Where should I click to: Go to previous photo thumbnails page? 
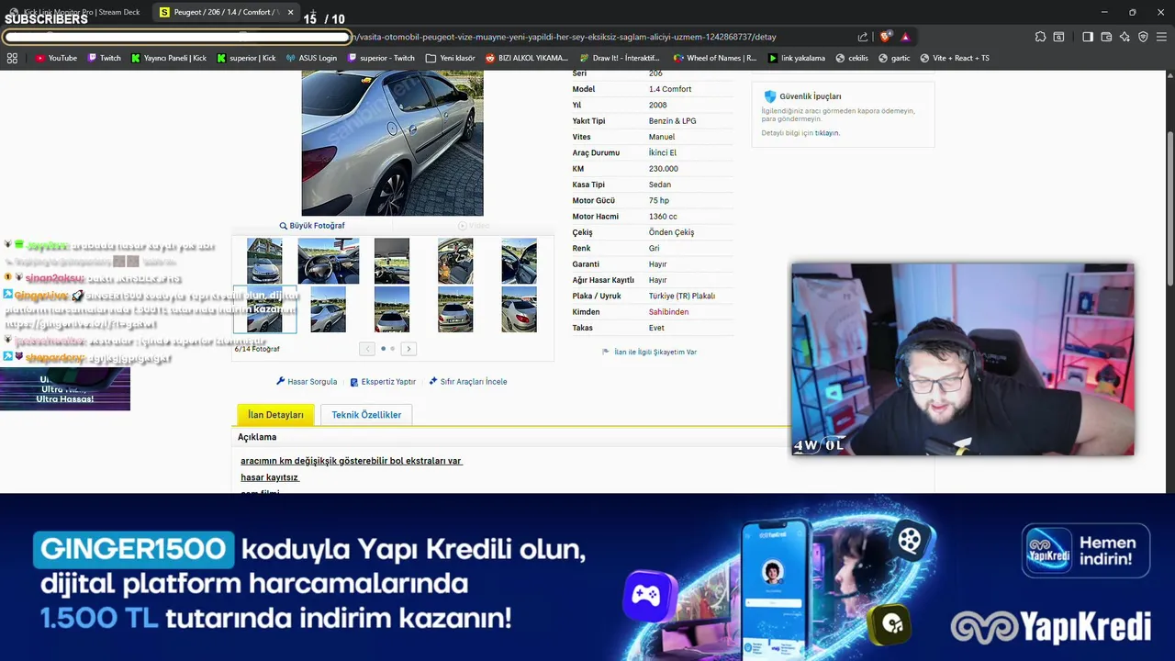coord(367,349)
